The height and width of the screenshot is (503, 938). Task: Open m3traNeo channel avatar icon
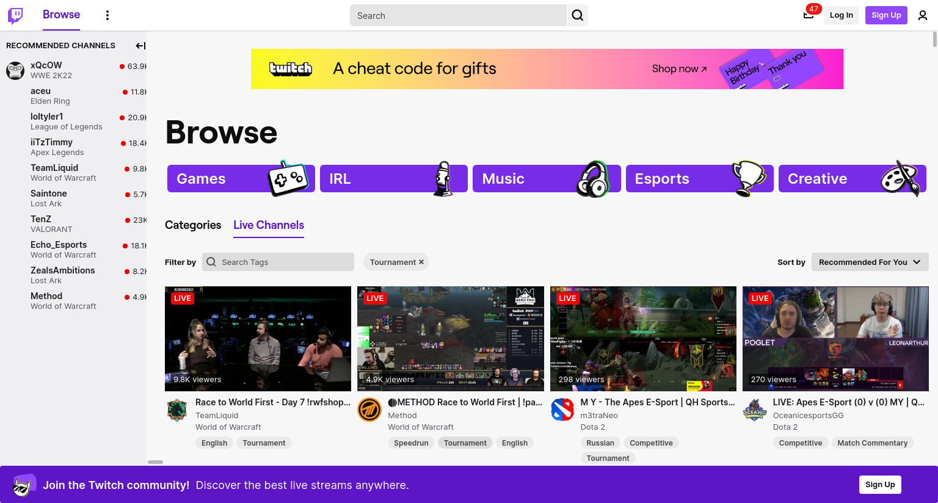pos(562,410)
